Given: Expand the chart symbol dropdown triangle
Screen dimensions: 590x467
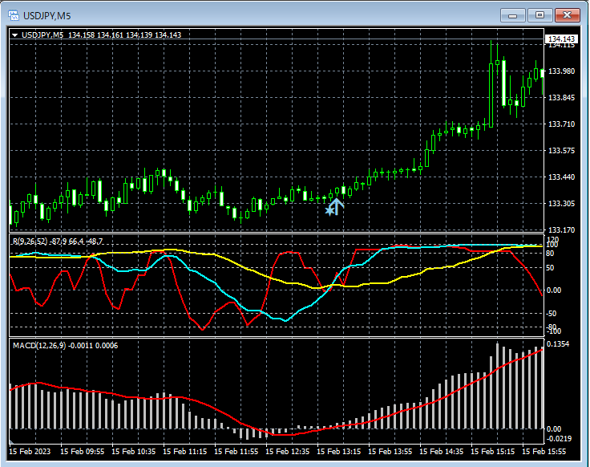Looking at the screenshot, I should [x=15, y=35].
